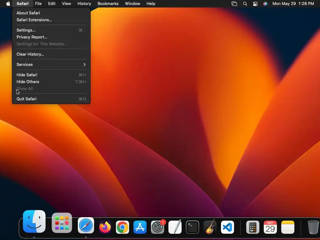Choose Hide Safari
Viewport: 320px width, 240px height.
[x=51, y=75]
